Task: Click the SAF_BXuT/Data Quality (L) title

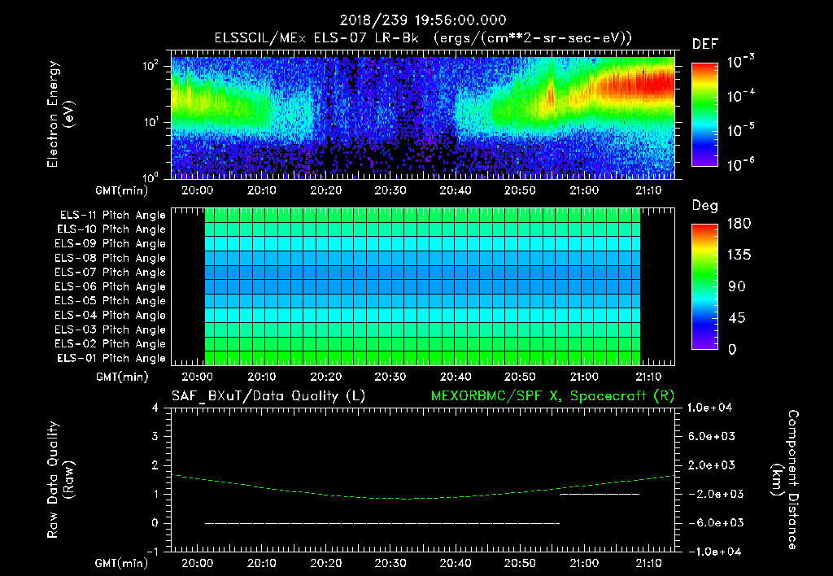Action: (268, 396)
